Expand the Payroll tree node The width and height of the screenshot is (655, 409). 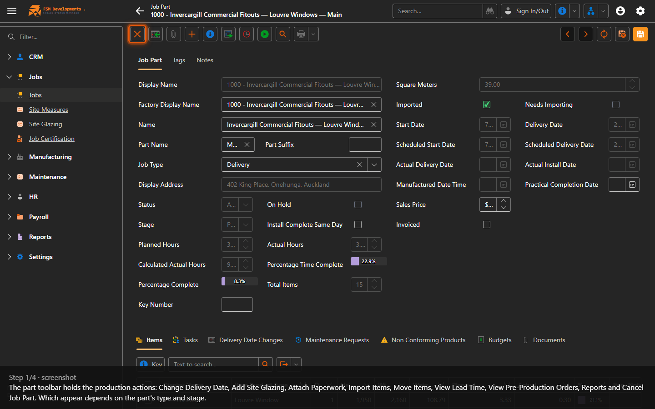coord(9,217)
